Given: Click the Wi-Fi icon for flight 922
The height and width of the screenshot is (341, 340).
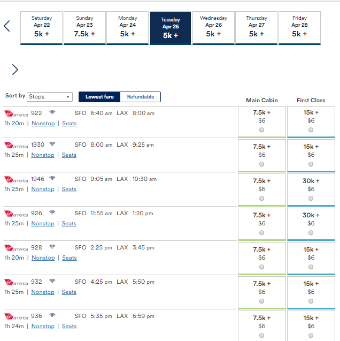Looking at the screenshot, I should click(x=52, y=112).
